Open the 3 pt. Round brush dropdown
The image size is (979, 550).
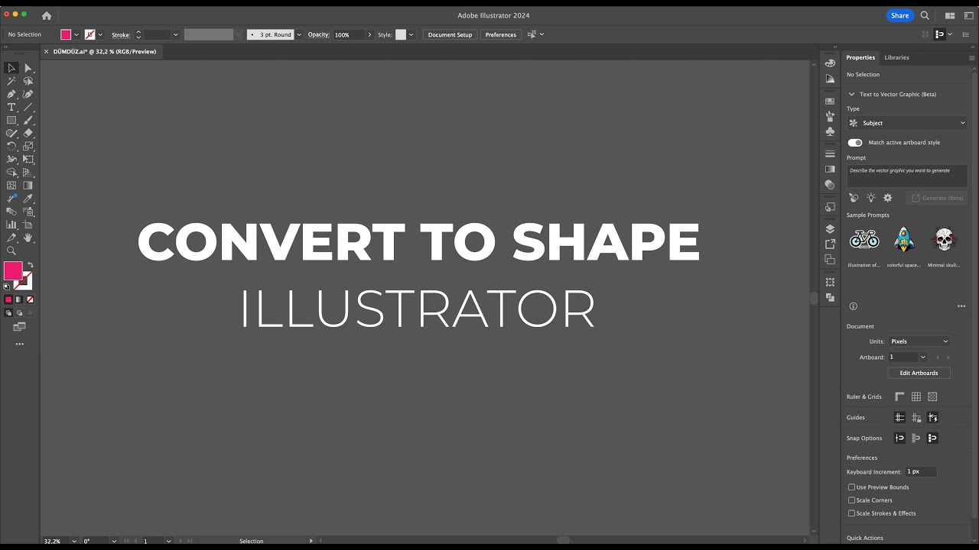(x=299, y=34)
